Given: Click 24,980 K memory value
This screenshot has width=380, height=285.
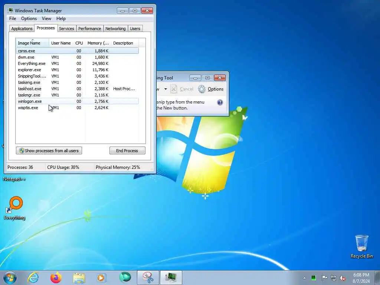Looking at the screenshot, I should click(x=100, y=63).
